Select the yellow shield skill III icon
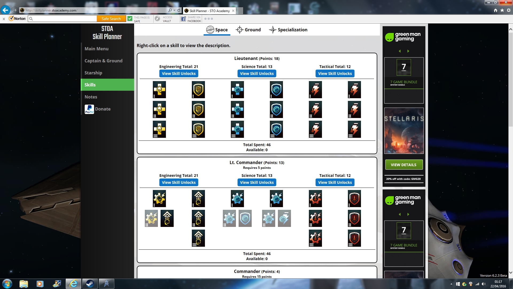The width and height of the screenshot is (513, 289). [x=198, y=129]
